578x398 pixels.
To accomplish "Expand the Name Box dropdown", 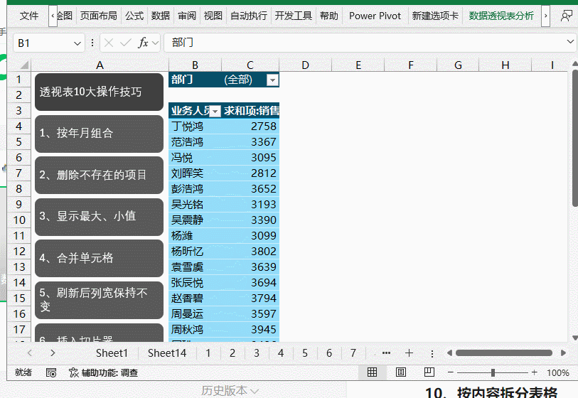I will (x=77, y=43).
